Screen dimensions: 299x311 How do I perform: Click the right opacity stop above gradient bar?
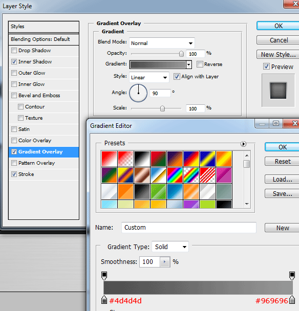tap(292, 276)
